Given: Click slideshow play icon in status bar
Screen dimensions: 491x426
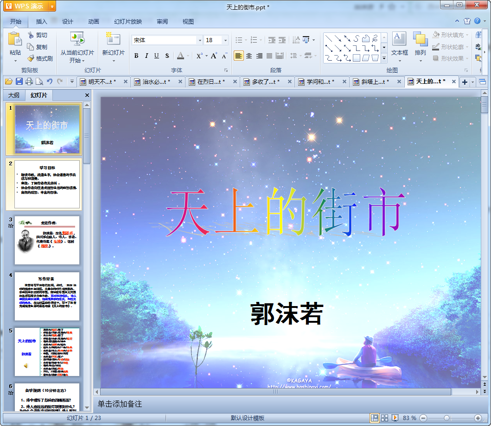Looking at the screenshot, I should 395,418.
